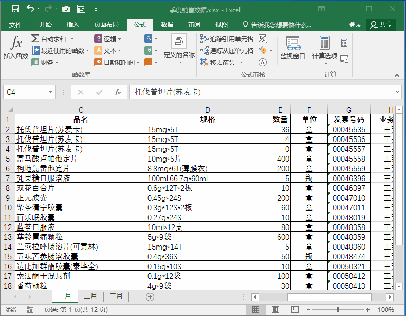Click Trace Precedents icon
This screenshot has width=406, height=316.
pyautogui.click(x=205, y=39)
